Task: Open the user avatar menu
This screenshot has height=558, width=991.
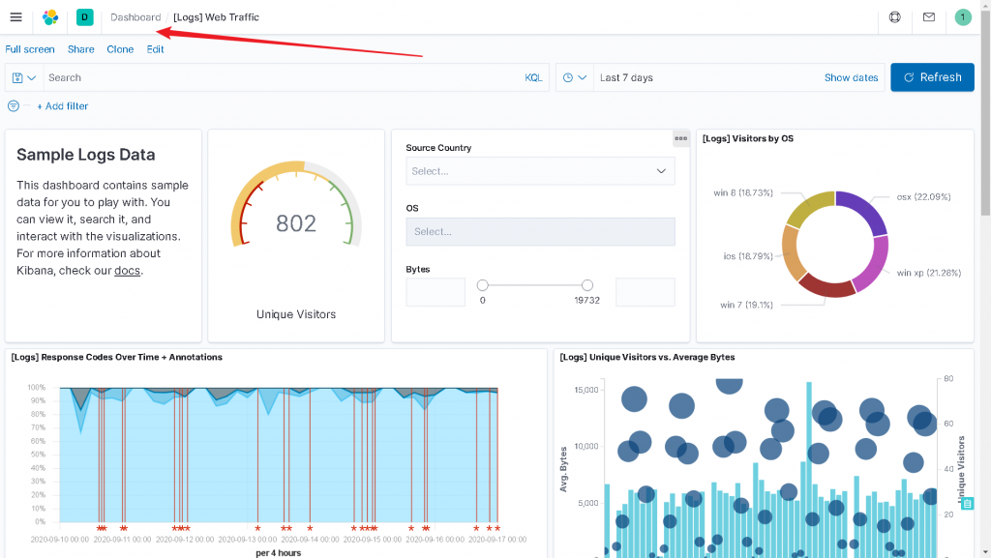Action: (963, 17)
